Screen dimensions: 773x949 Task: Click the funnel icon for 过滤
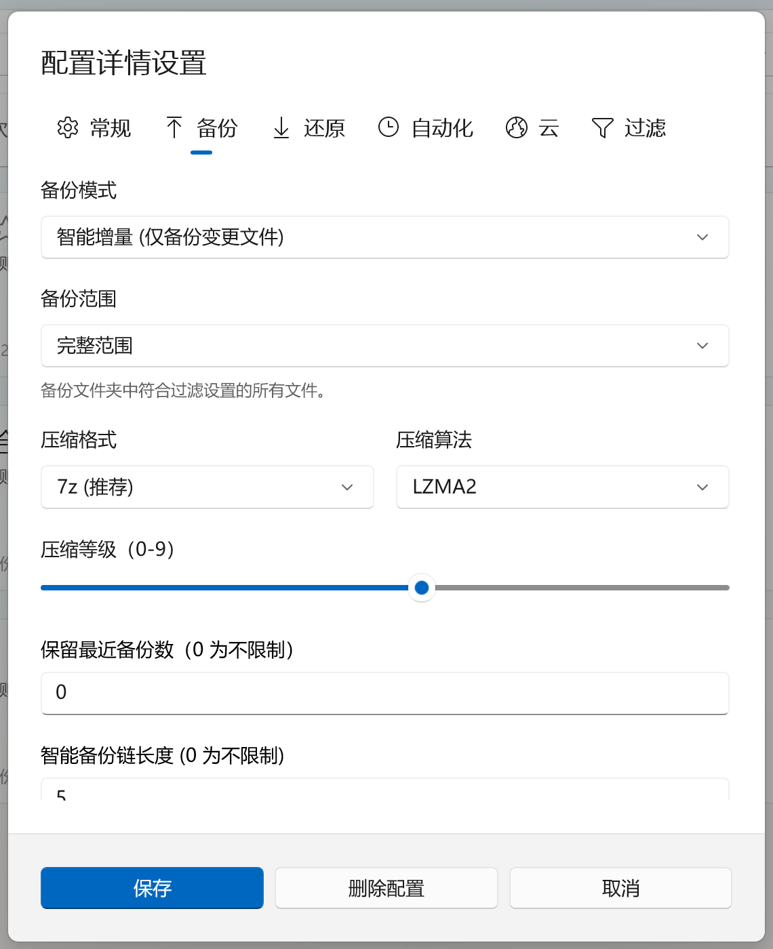pyautogui.click(x=602, y=127)
